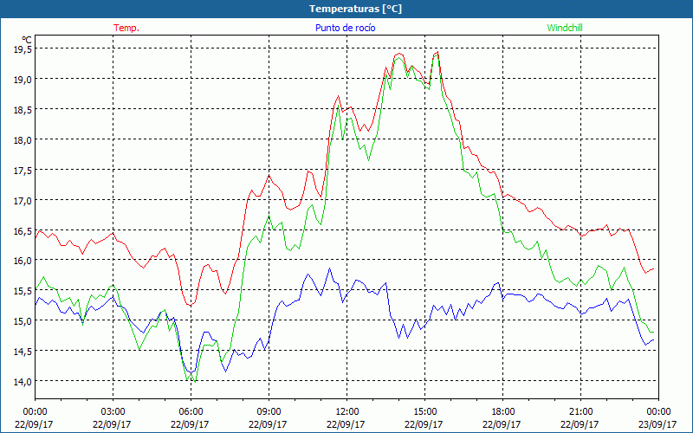Click the 17,0 y-axis value
693x433 pixels.
click(23, 201)
